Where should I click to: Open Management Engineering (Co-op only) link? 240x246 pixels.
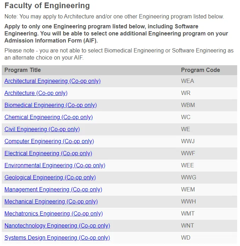coord(53,190)
